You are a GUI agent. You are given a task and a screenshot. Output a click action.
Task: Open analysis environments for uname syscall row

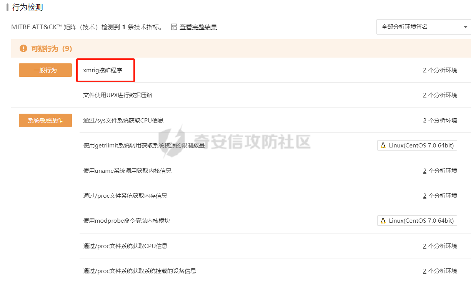(x=440, y=171)
